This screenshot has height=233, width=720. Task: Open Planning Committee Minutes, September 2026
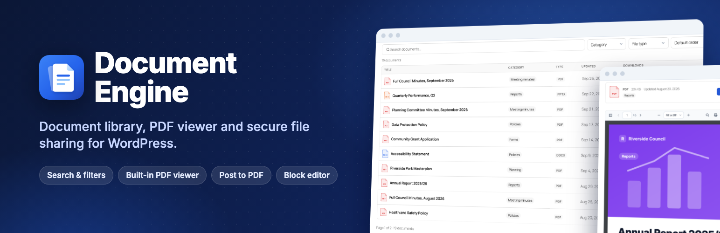coord(429,110)
